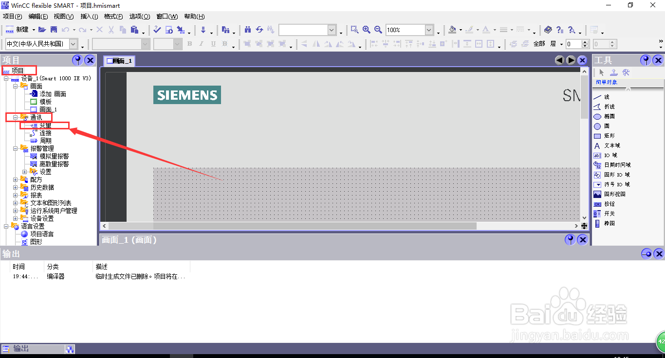Screen dimensions: 665x358
Task: Open the 选项(O) menu
Action: pos(140,17)
